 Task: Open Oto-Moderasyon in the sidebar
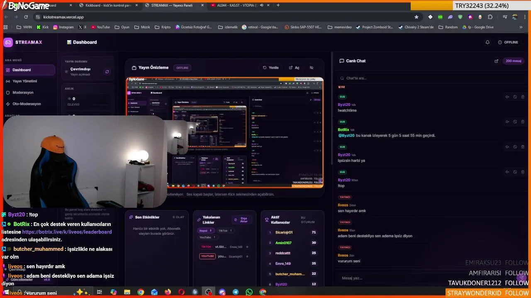pyautogui.click(x=29, y=104)
